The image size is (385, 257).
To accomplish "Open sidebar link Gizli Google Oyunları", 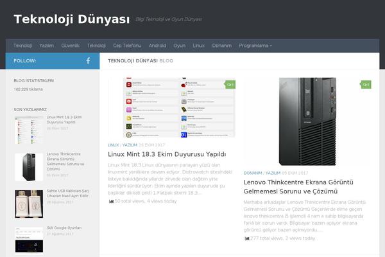I will (64, 228).
